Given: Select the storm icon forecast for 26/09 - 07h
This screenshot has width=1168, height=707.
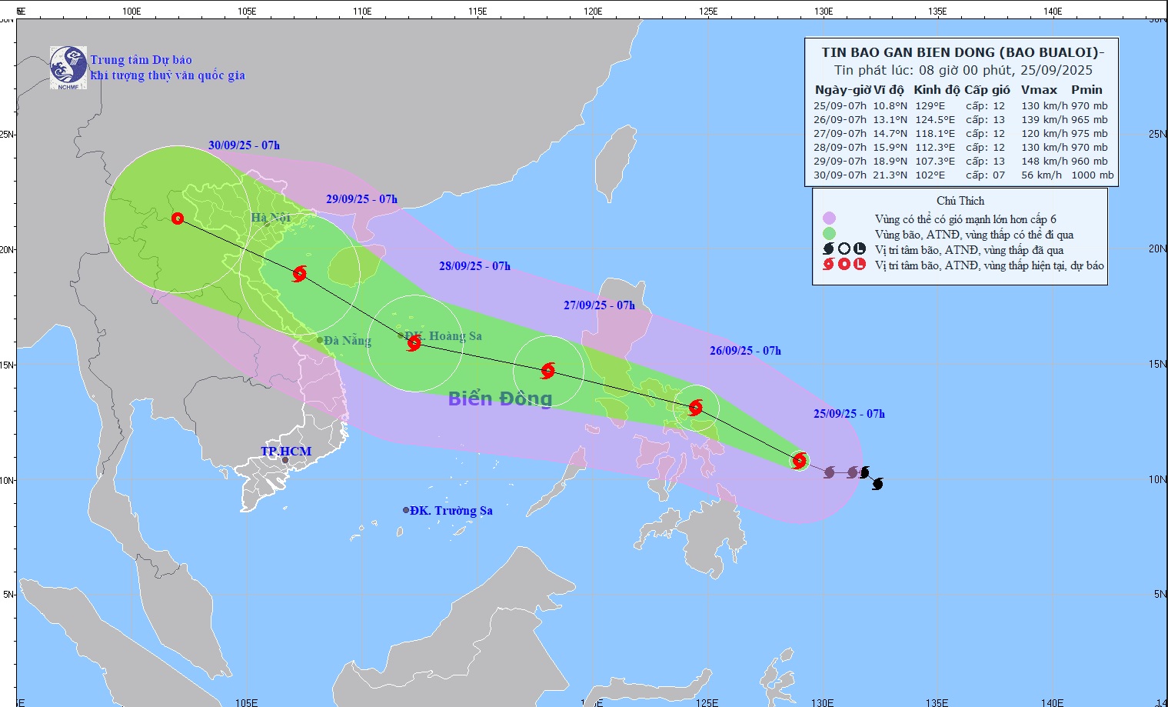Looking at the screenshot, I should 696,408.
